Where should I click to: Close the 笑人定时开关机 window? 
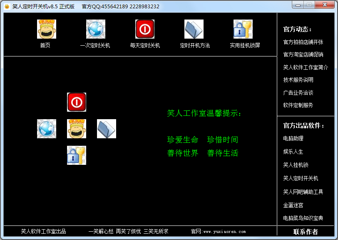click(325, 5)
